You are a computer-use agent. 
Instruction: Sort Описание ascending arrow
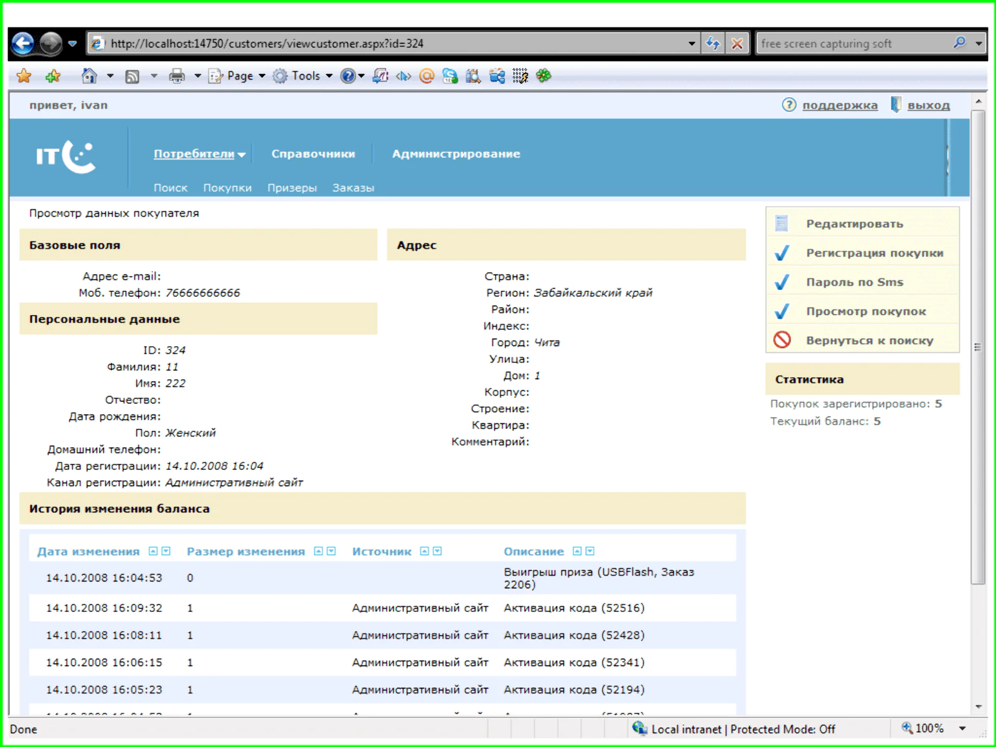point(577,552)
